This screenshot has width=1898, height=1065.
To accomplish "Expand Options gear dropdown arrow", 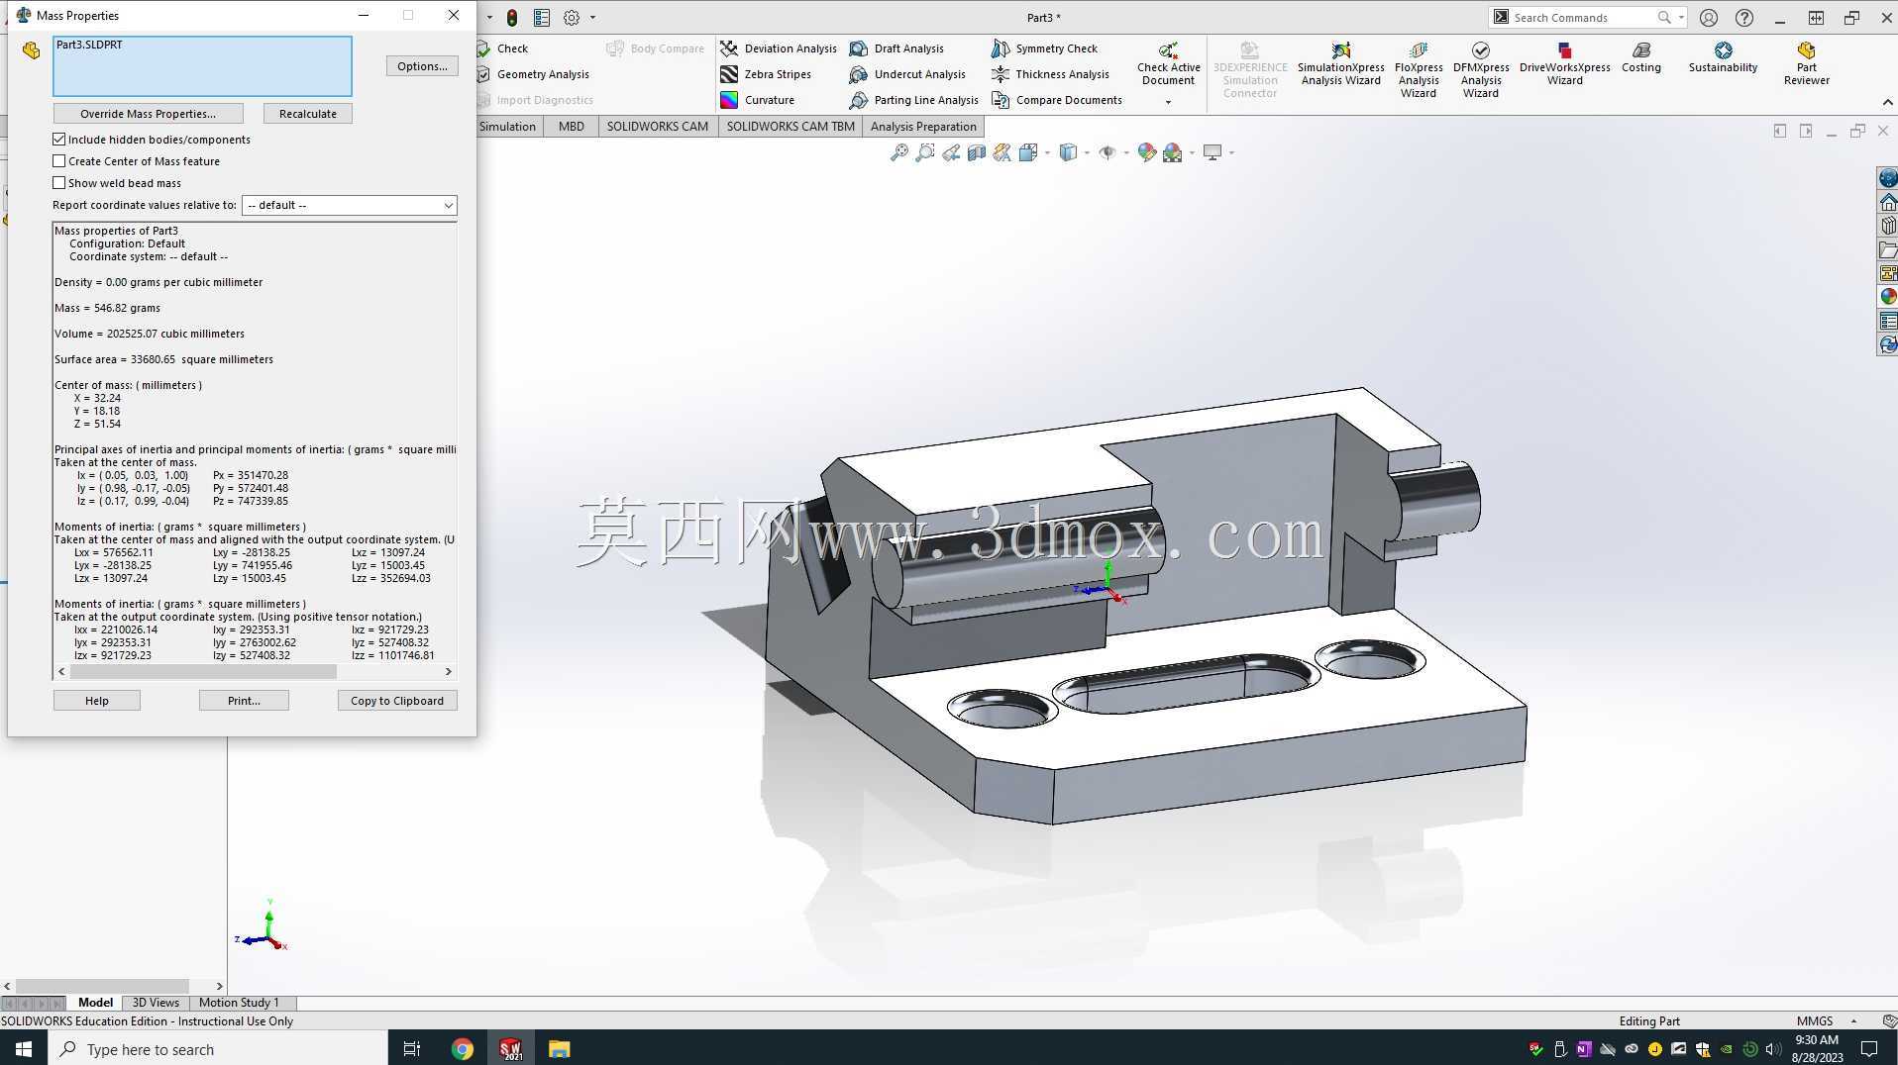I will tap(592, 18).
